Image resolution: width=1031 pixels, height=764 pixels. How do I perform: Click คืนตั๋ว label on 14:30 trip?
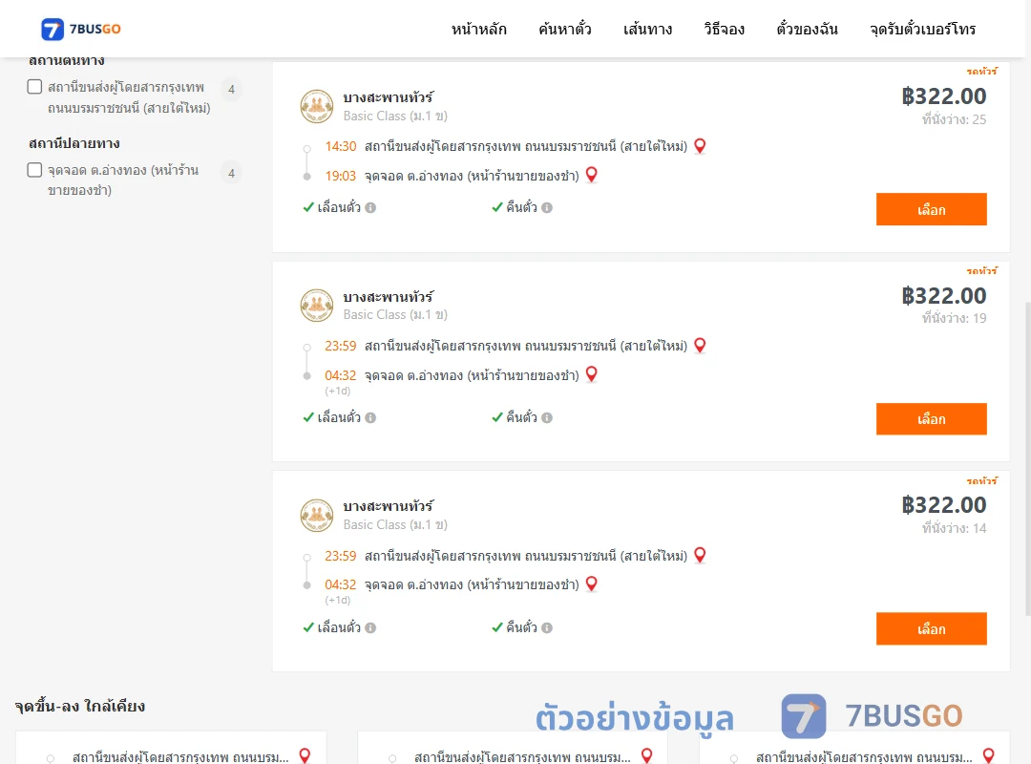tap(521, 208)
